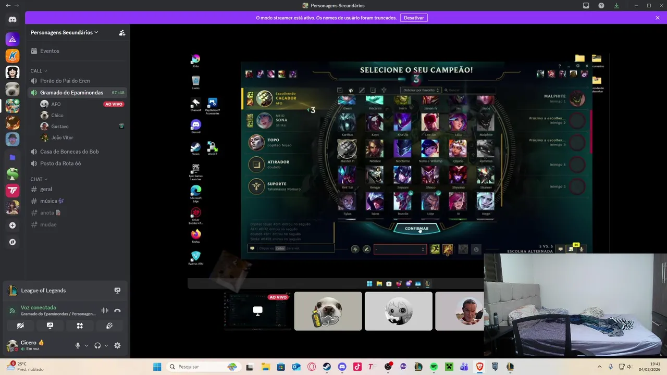Screen dimensions: 667x375
Task: Click the Pesquisar taskbar search box
Action: click(203, 367)
